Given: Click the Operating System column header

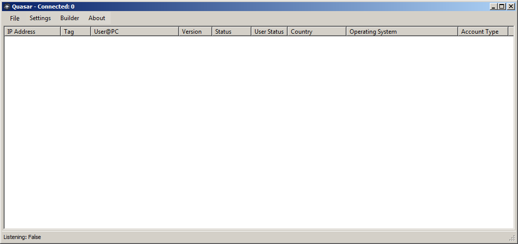Looking at the screenshot, I should tap(402, 32).
